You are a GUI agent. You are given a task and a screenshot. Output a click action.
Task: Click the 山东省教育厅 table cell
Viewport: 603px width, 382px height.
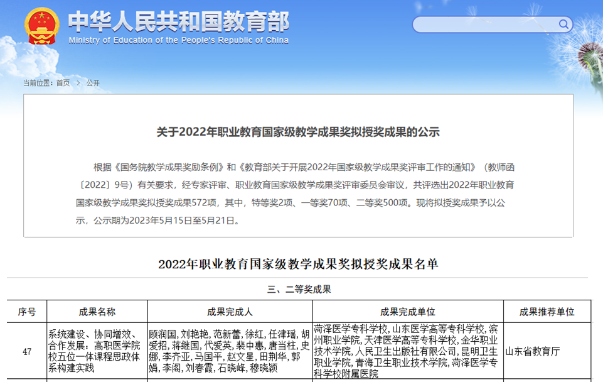tap(532, 351)
